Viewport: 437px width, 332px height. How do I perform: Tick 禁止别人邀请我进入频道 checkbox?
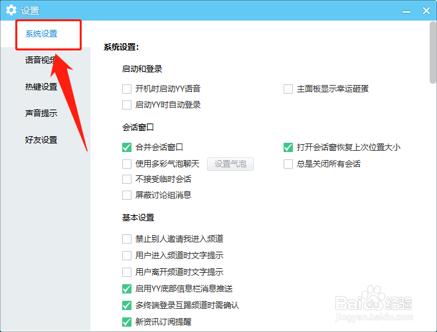coord(127,239)
